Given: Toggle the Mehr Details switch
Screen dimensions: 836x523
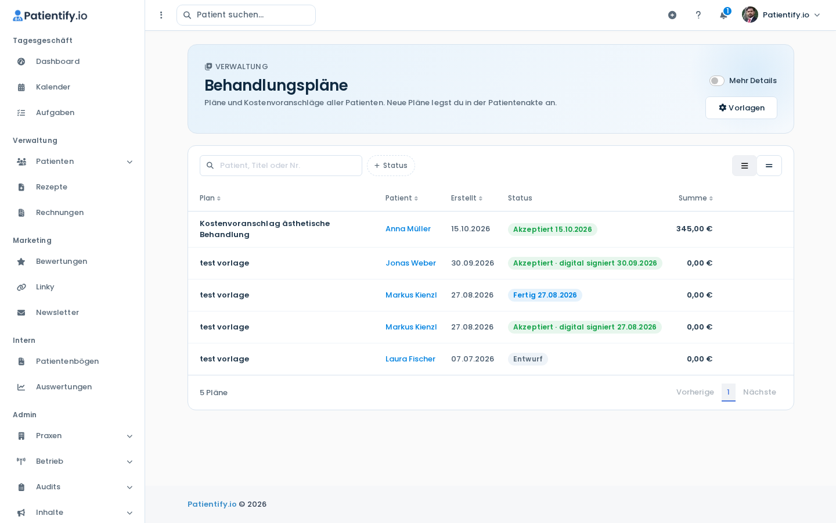Looking at the screenshot, I should click(717, 81).
